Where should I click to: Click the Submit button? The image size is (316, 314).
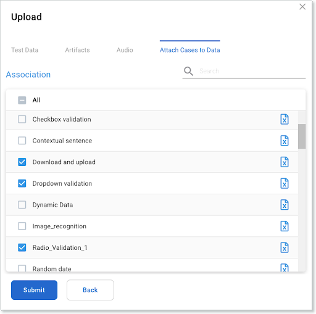point(34,290)
